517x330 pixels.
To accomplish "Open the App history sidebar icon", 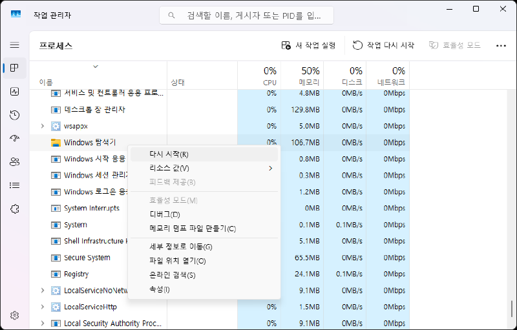I will (x=14, y=115).
